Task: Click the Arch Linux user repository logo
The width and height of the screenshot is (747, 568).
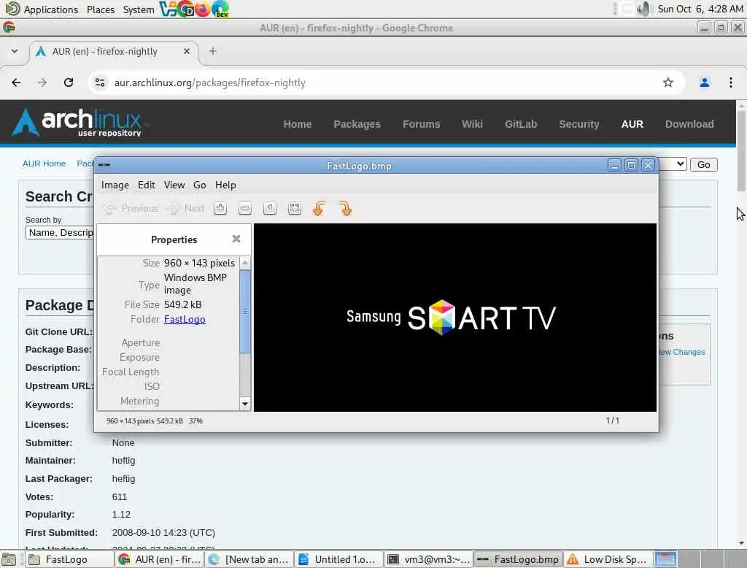Action: tap(76, 122)
